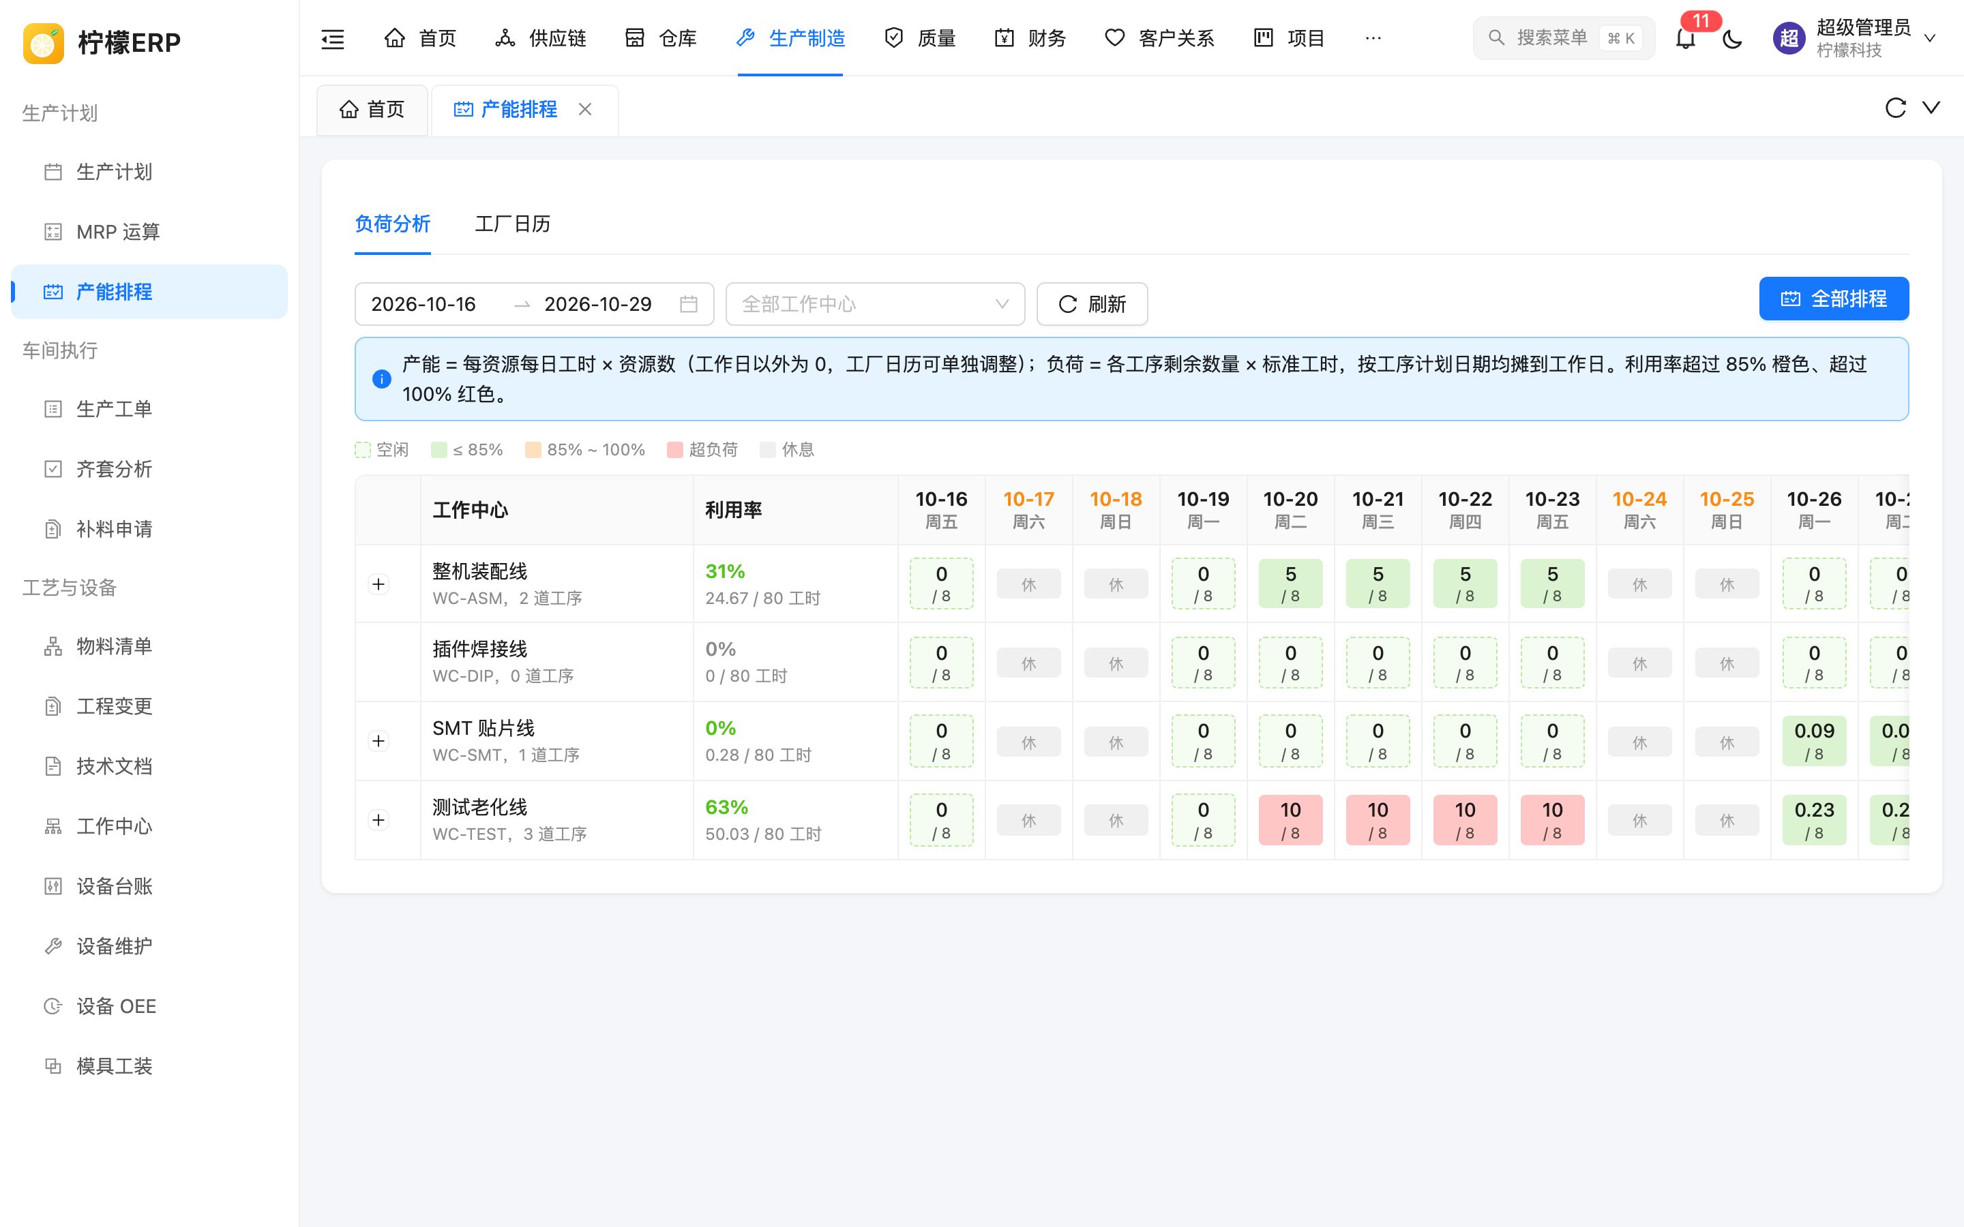Open 设备台账 in the sidebar
The image size is (1964, 1227).
coord(149,886)
